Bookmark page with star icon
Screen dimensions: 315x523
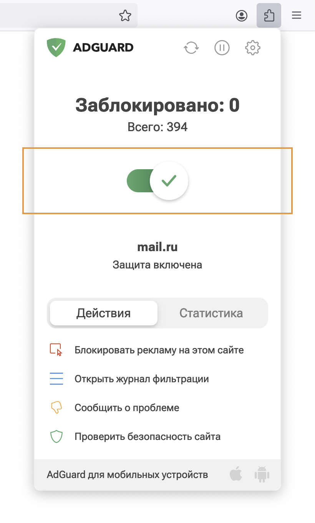pyautogui.click(x=125, y=15)
